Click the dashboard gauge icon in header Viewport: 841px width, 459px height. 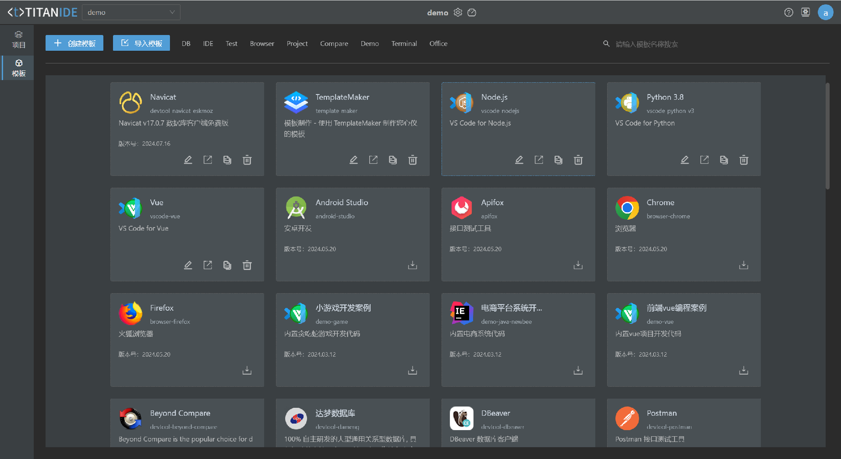coord(472,13)
